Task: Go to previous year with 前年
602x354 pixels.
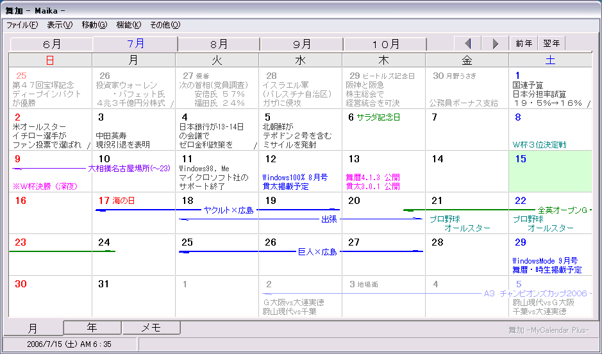Action: [x=524, y=44]
